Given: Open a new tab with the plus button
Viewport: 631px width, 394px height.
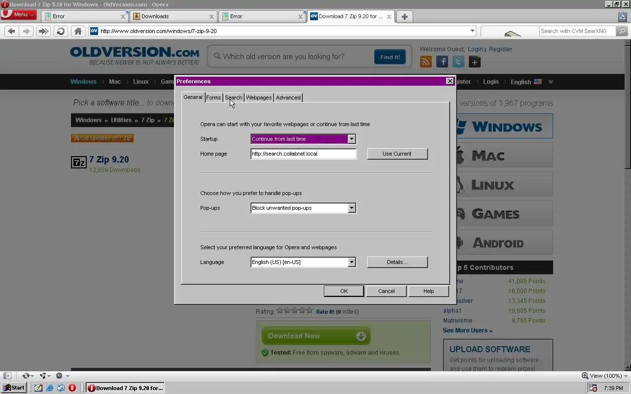Looking at the screenshot, I should tap(405, 16).
